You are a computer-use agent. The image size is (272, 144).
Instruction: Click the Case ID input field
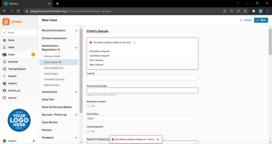point(142,78)
